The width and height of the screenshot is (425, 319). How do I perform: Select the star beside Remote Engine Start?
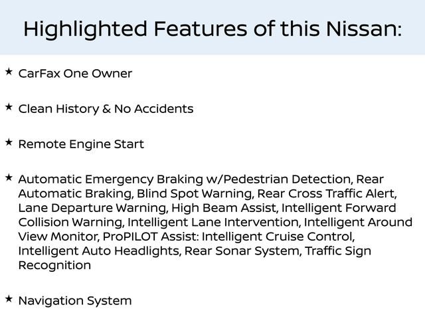click(9, 142)
